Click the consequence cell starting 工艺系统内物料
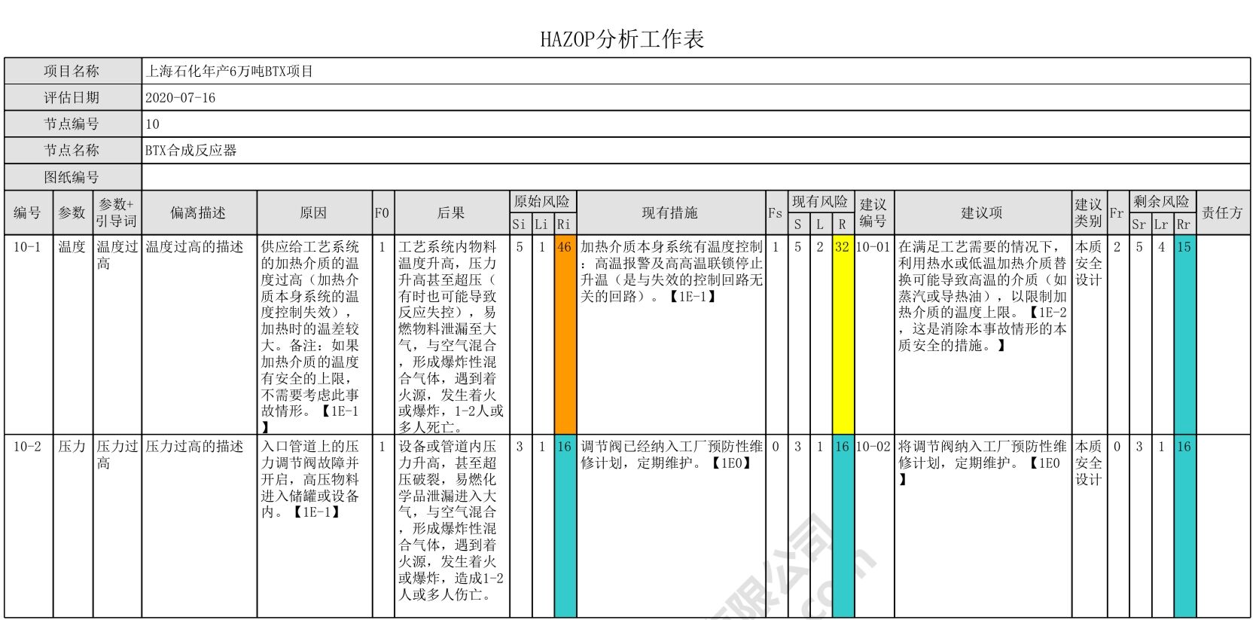 tap(451, 334)
